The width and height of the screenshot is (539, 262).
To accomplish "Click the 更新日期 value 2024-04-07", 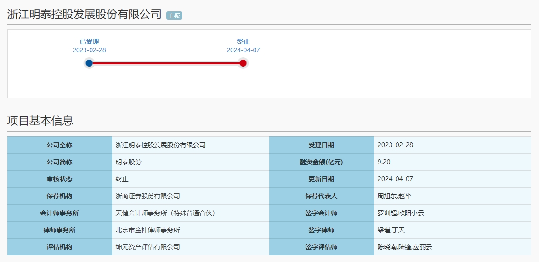I will pyautogui.click(x=395, y=179).
